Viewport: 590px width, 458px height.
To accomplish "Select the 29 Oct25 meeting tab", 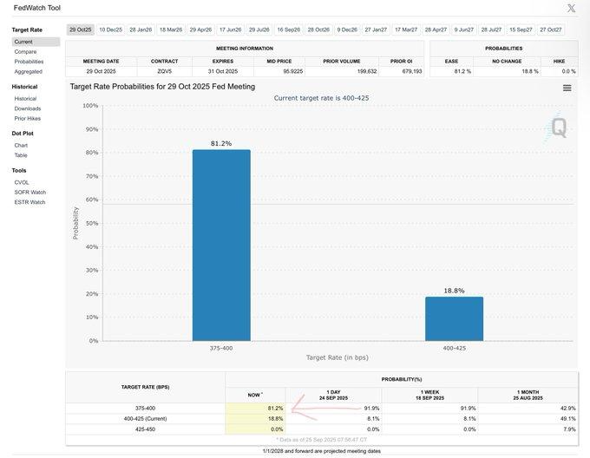I will click(80, 29).
